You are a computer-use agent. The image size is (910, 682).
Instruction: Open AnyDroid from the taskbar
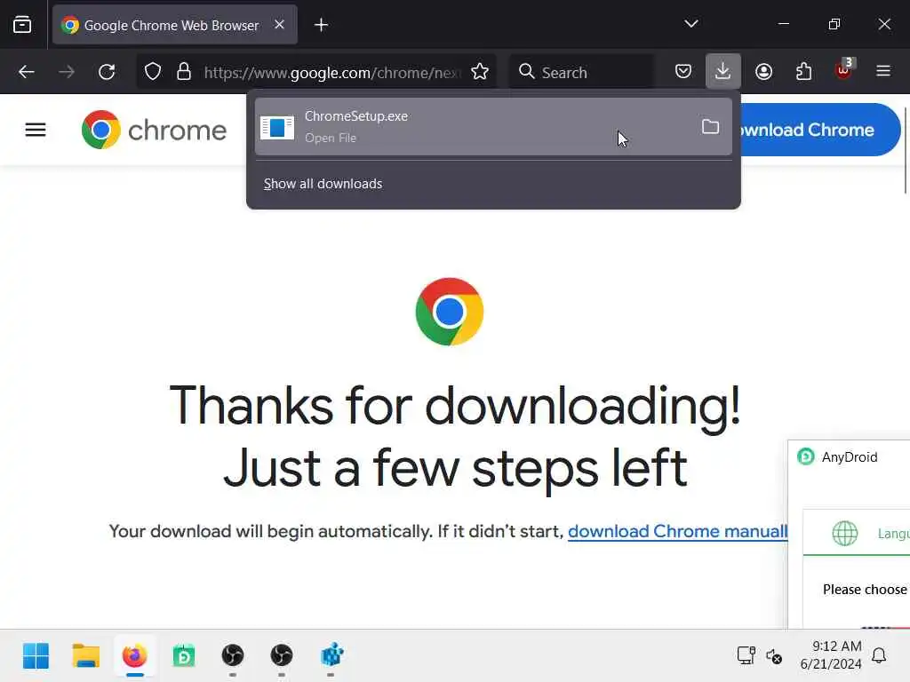[x=184, y=656]
